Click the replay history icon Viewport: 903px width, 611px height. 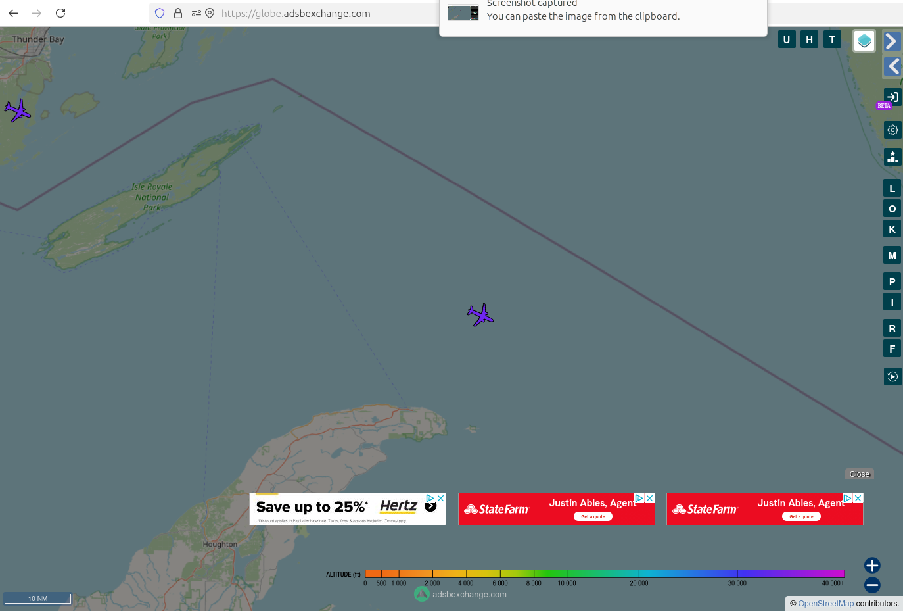pyautogui.click(x=892, y=377)
